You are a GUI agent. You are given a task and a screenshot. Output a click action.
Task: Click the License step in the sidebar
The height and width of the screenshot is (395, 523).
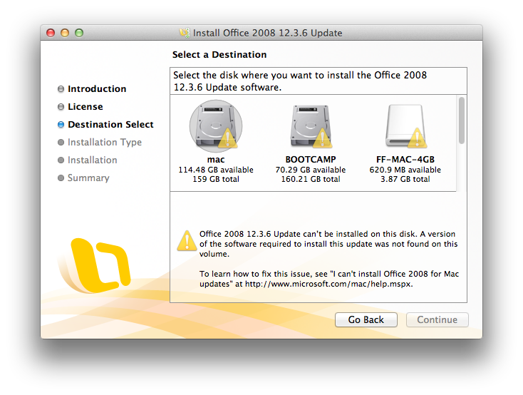point(86,106)
